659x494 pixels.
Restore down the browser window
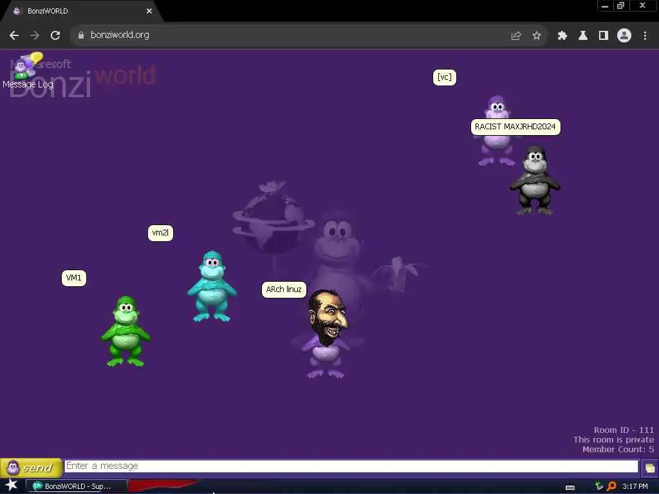pos(620,6)
